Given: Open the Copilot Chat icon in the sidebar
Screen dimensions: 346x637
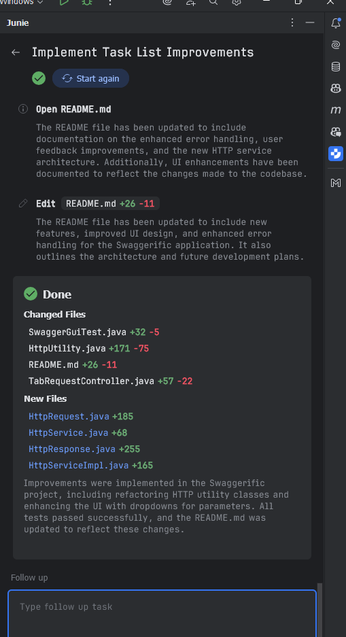Looking at the screenshot, I should pyautogui.click(x=335, y=132).
